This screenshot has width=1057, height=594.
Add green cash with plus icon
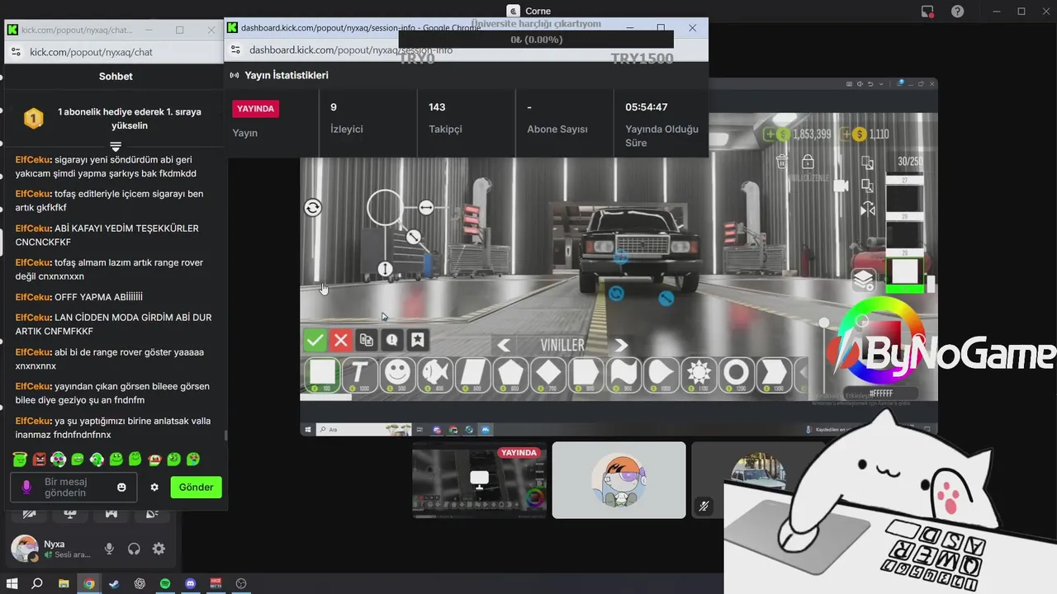click(x=769, y=134)
